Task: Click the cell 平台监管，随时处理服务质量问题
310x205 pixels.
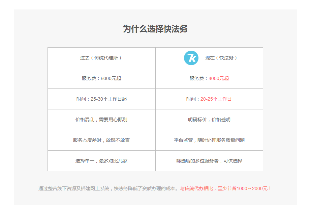Action: coord(209,140)
